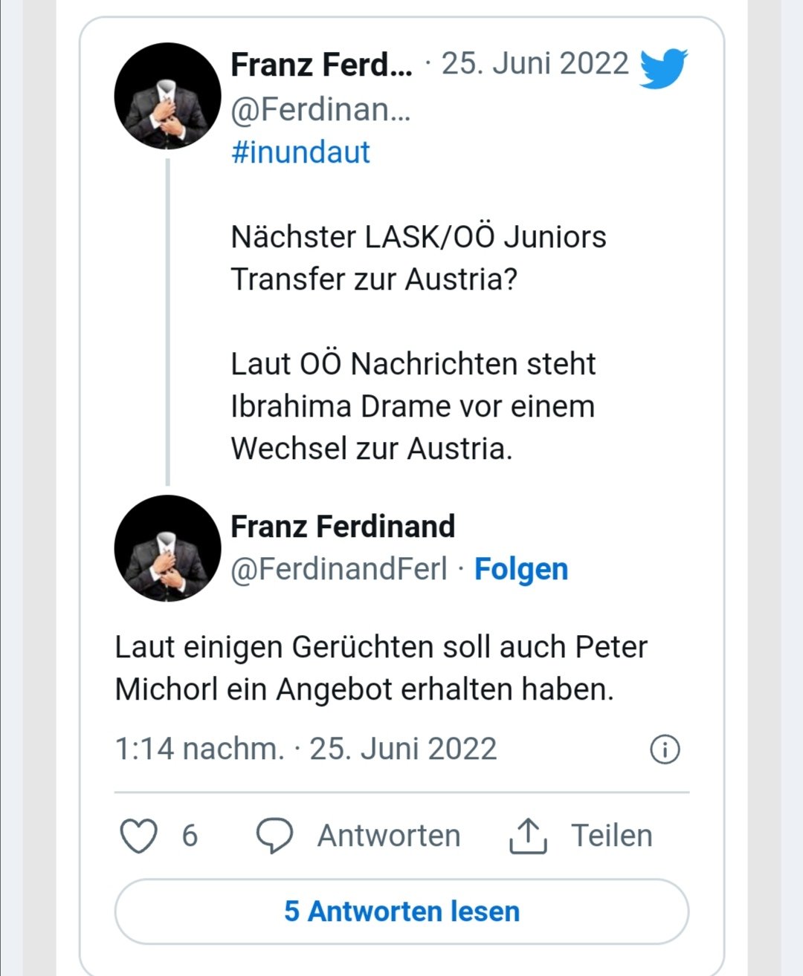Viewport: 803px width, 976px height.
Task: Open the #inundaut hashtag
Action: (300, 152)
